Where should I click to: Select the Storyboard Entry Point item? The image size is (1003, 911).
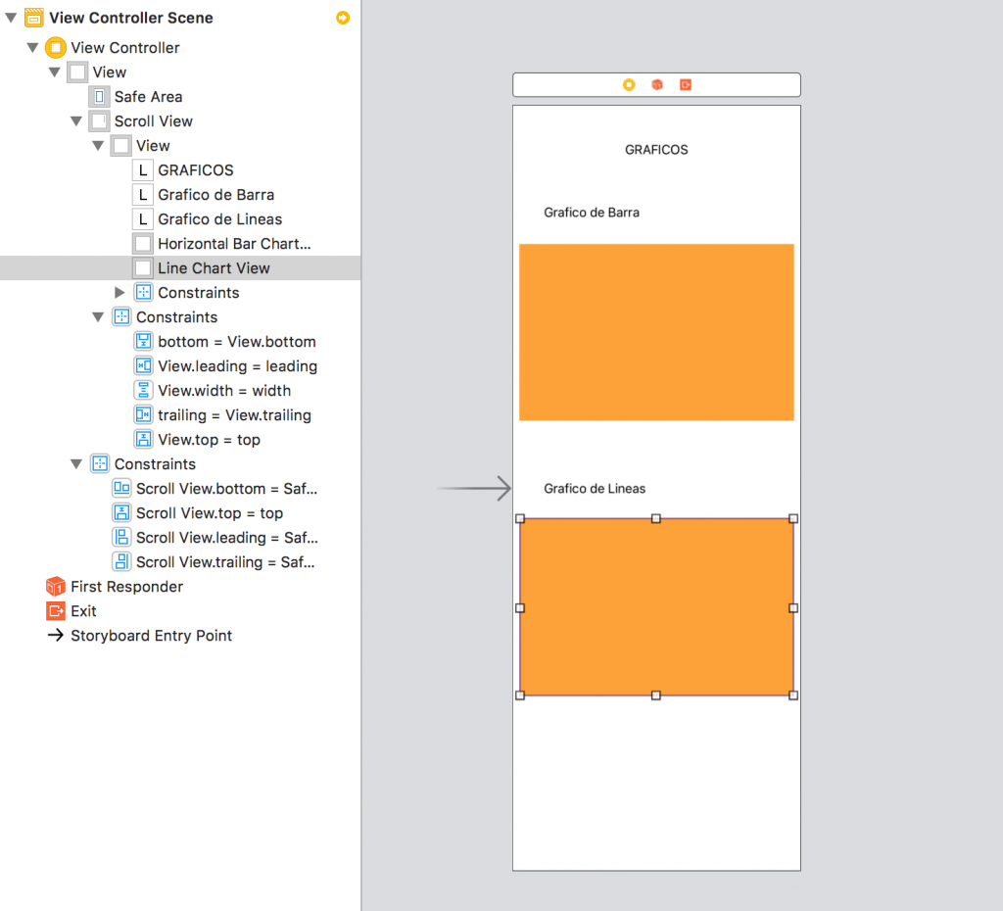pos(151,636)
